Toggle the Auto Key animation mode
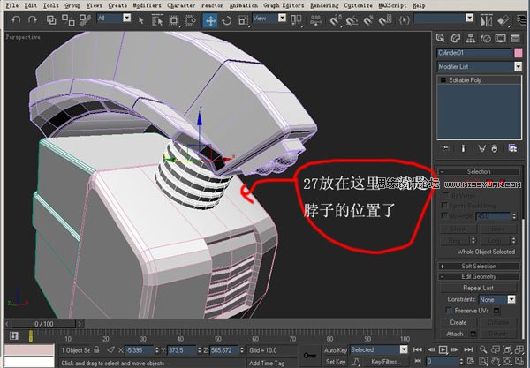Screen dimensions: 530x368 point(336,350)
